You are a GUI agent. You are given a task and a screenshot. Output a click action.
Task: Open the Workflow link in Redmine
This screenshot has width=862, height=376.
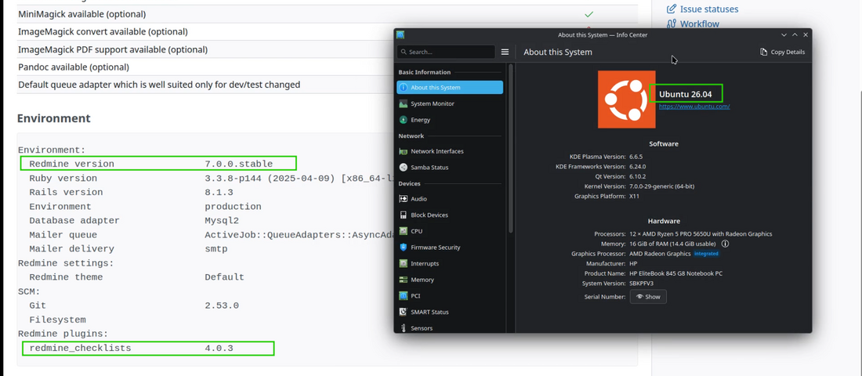(x=699, y=23)
